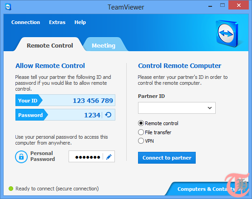
Task: Select the VPN radio option
Action: pos(141,141)
